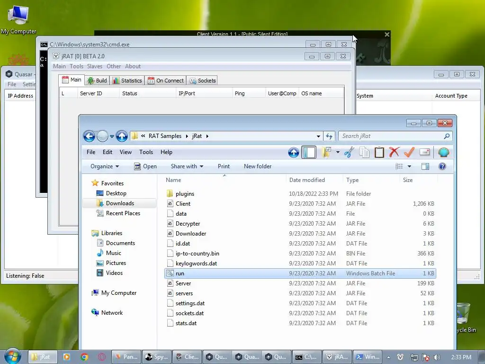Select the plugins folder
485x364 pixels.
[x=185, y=194]
